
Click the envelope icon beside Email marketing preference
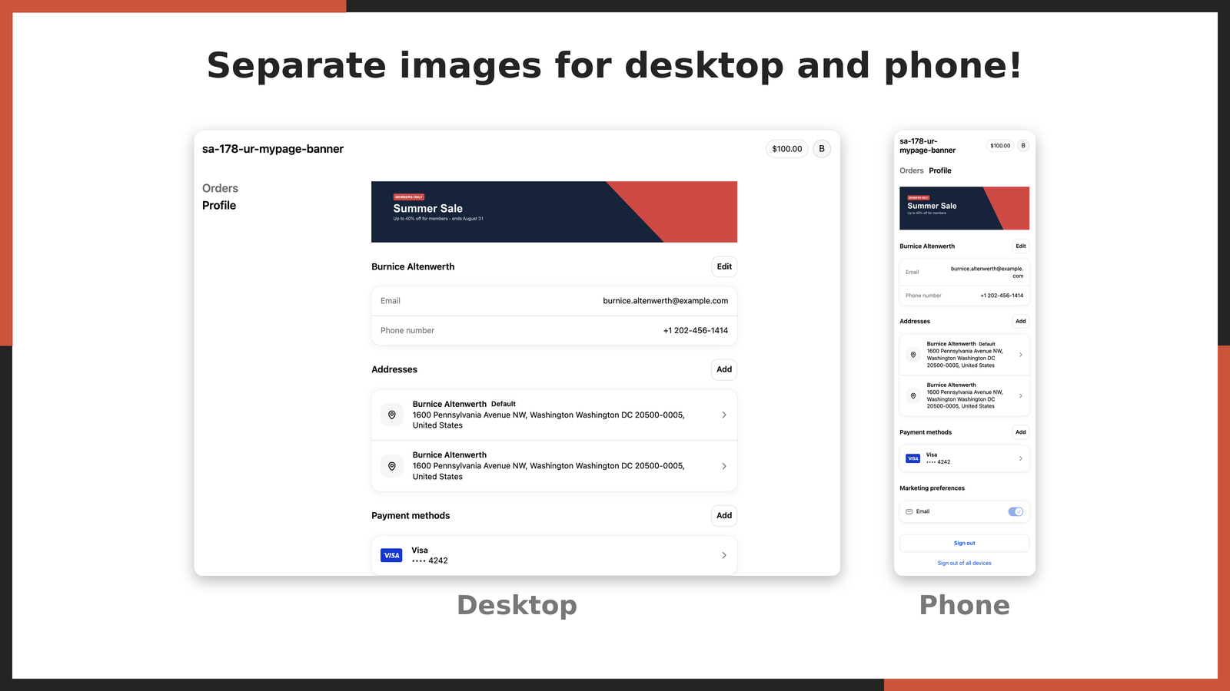pos(909,511)
